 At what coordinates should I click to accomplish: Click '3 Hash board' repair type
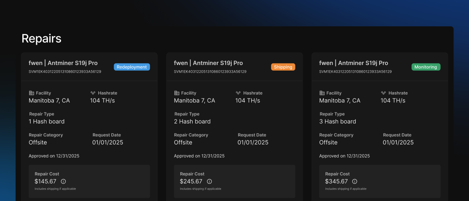tap(338, 121)
